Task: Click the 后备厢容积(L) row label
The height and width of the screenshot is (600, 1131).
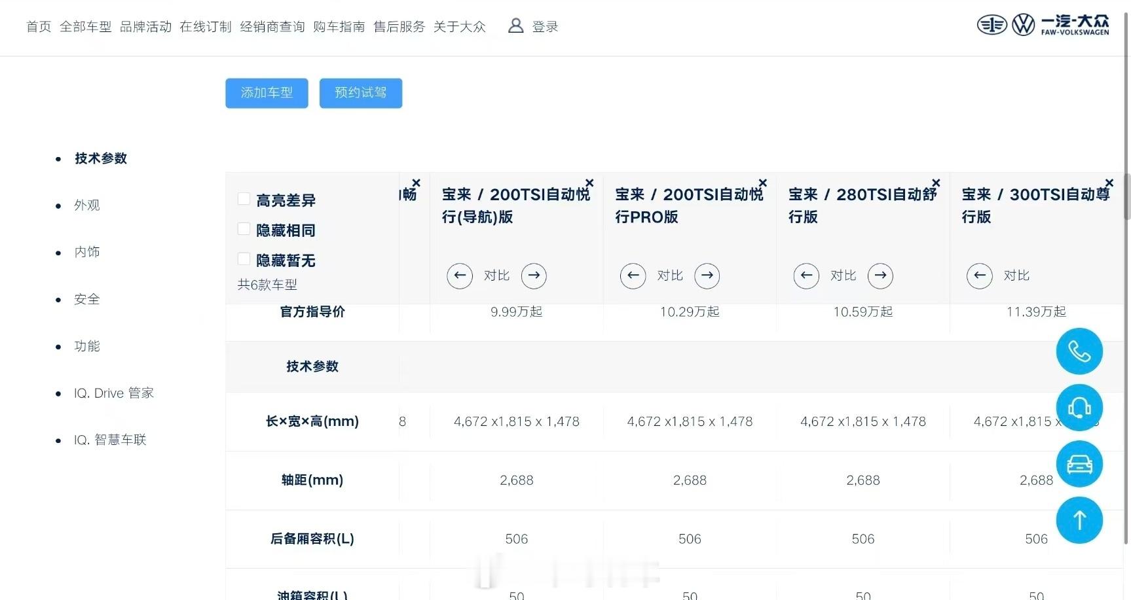Action: [312, 539]
